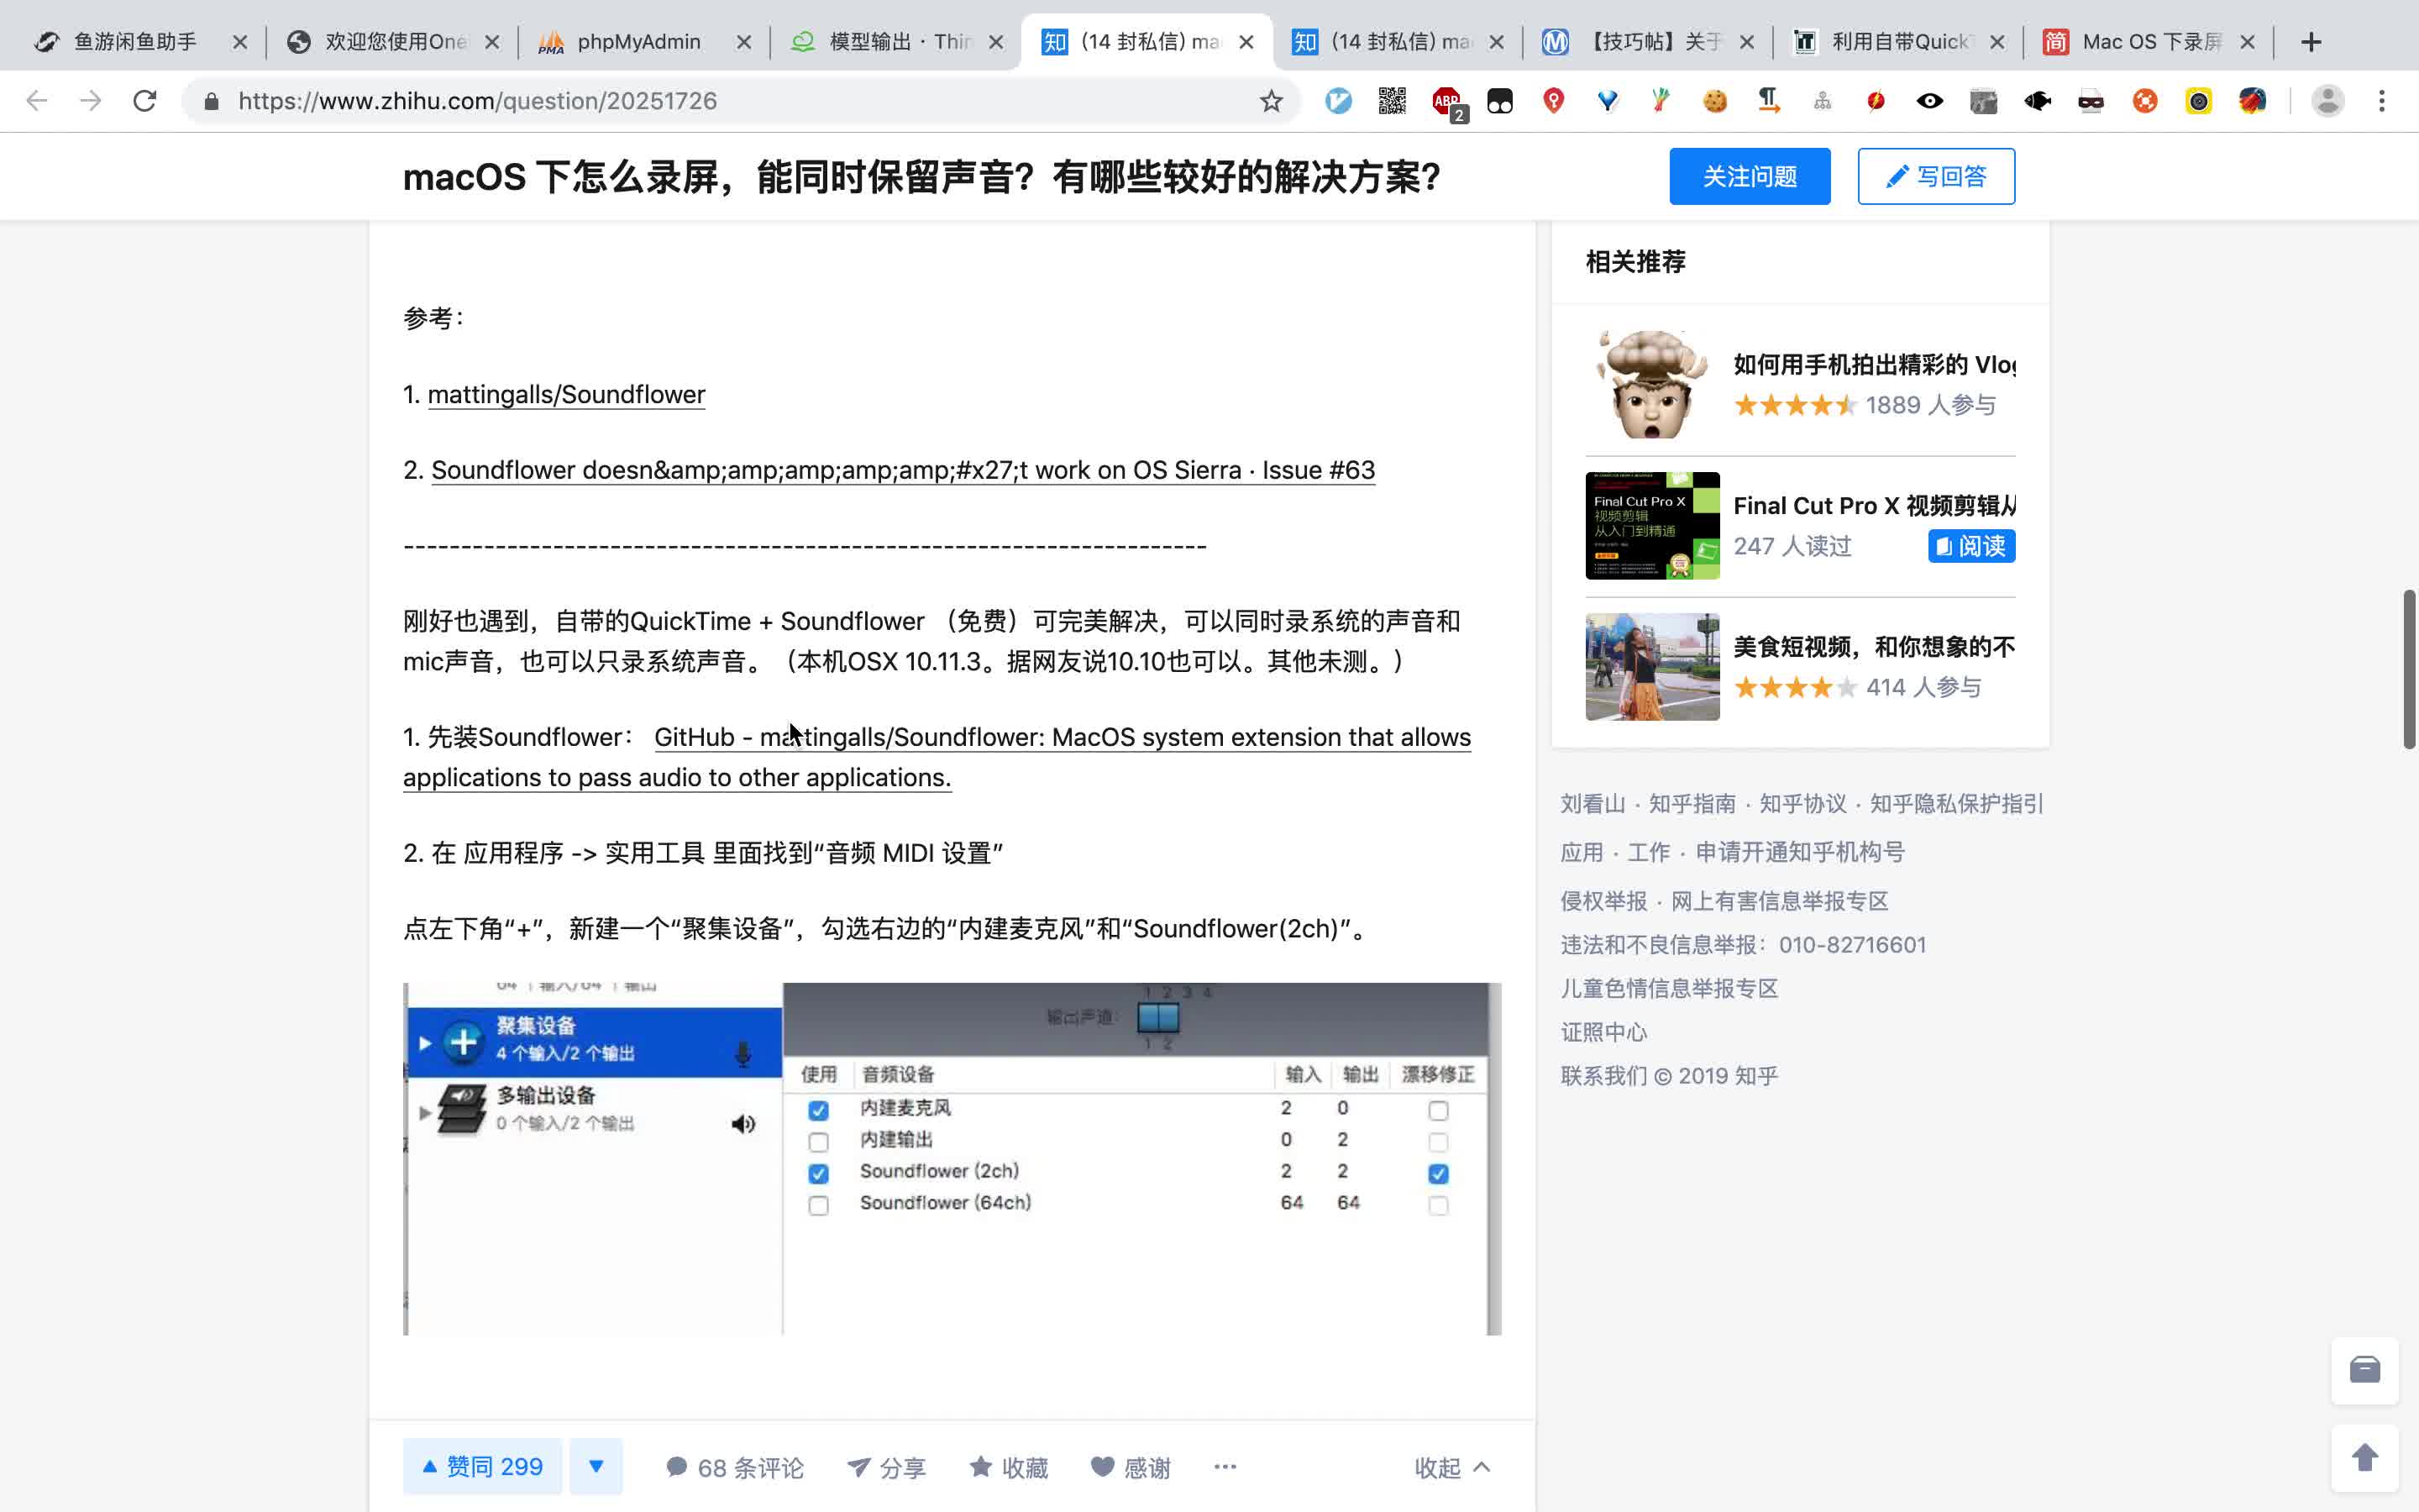Bookmark this page with the star icon
This screenshot has width=2419, height=1512.
click(1271, 101)
